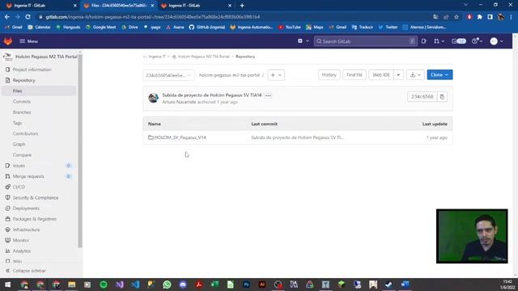Click Security & Compliance shield icon

7,197
